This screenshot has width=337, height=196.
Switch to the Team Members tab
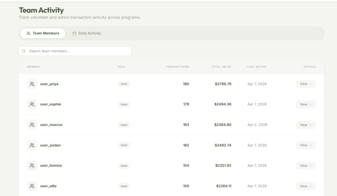tap(43, 34)
